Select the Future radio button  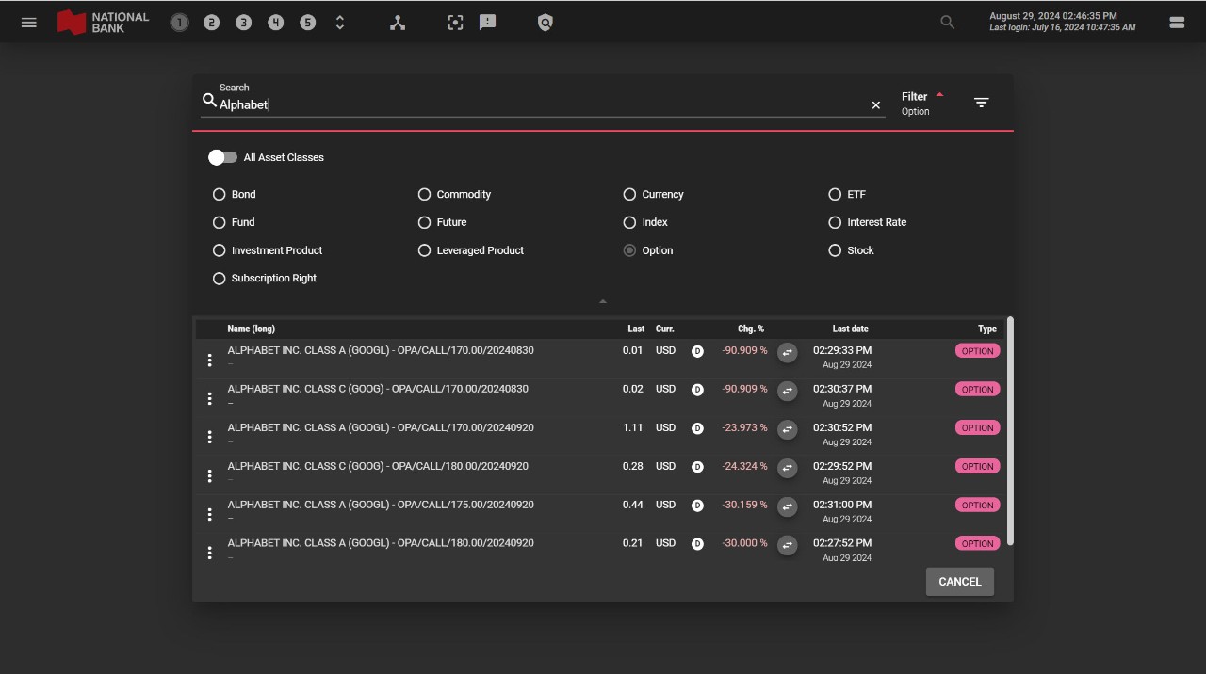424,222
